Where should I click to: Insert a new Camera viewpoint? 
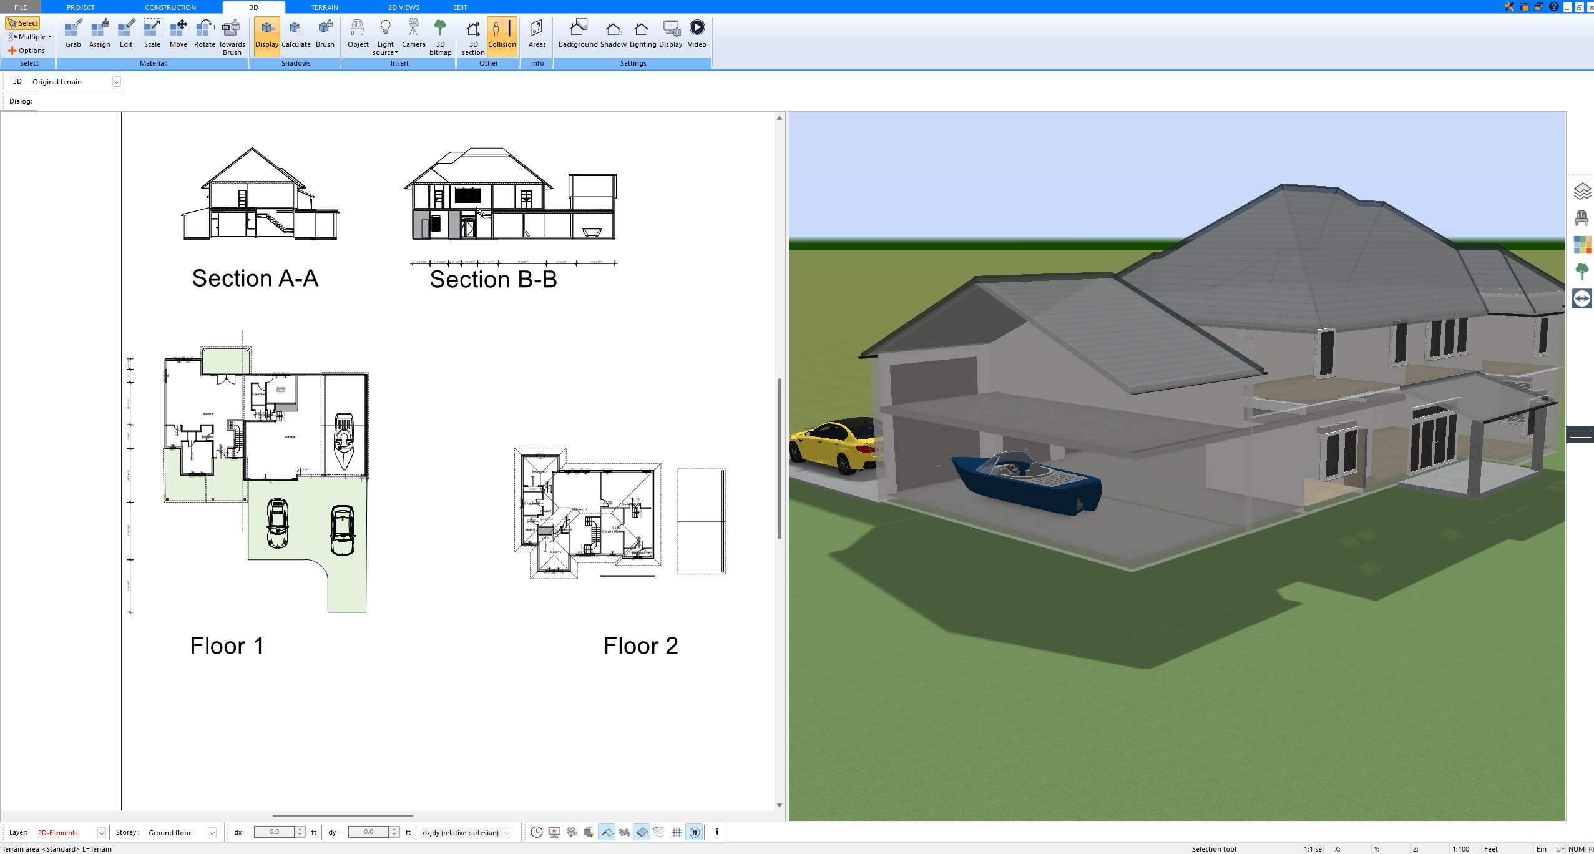pyautogui.click(x=413, y=34)
